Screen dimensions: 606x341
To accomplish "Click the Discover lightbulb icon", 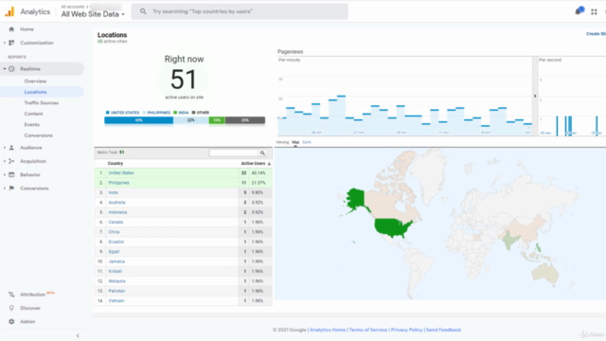I will click(x=11, y=308).
